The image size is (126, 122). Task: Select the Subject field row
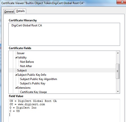click(x=62, y=70)
